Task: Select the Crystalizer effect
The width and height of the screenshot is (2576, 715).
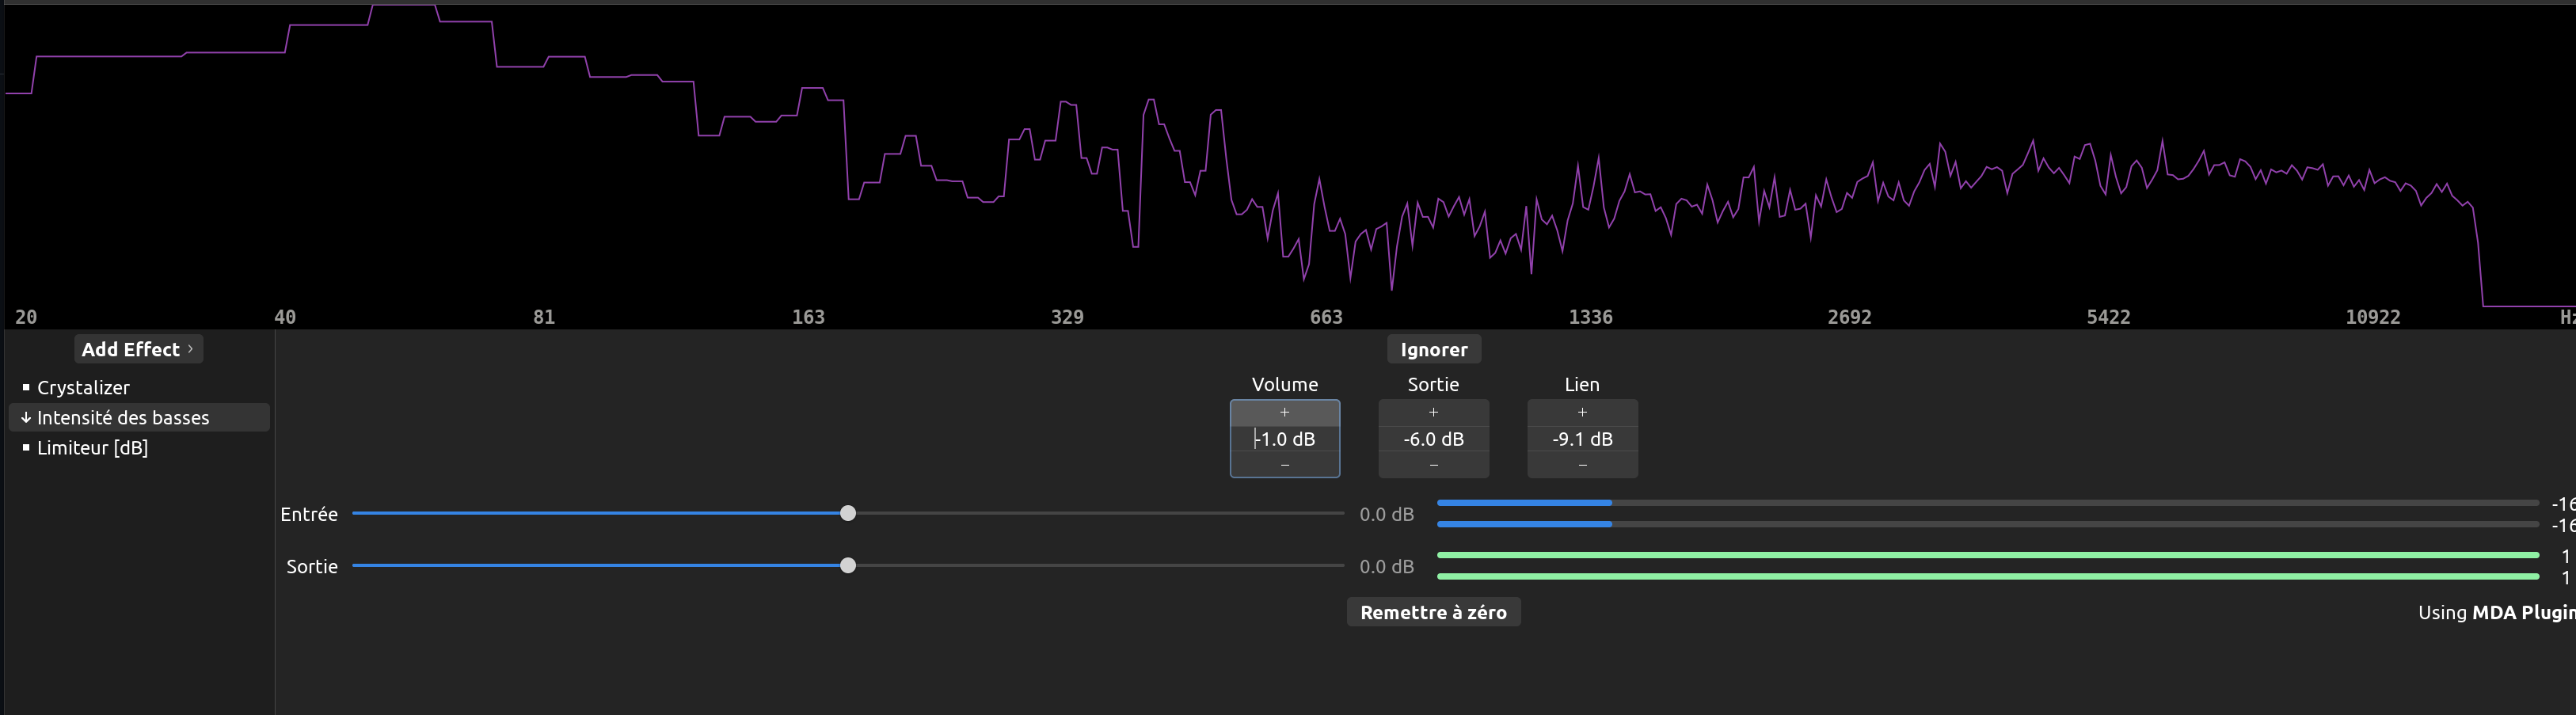Action: (83, 387)
